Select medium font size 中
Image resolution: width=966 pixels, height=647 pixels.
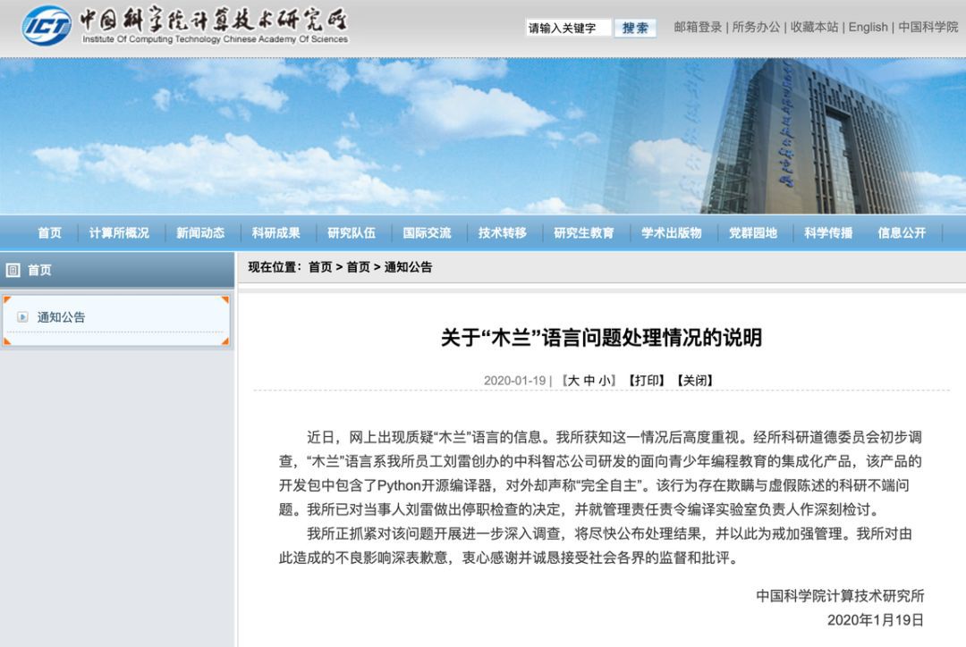point(589,381)
